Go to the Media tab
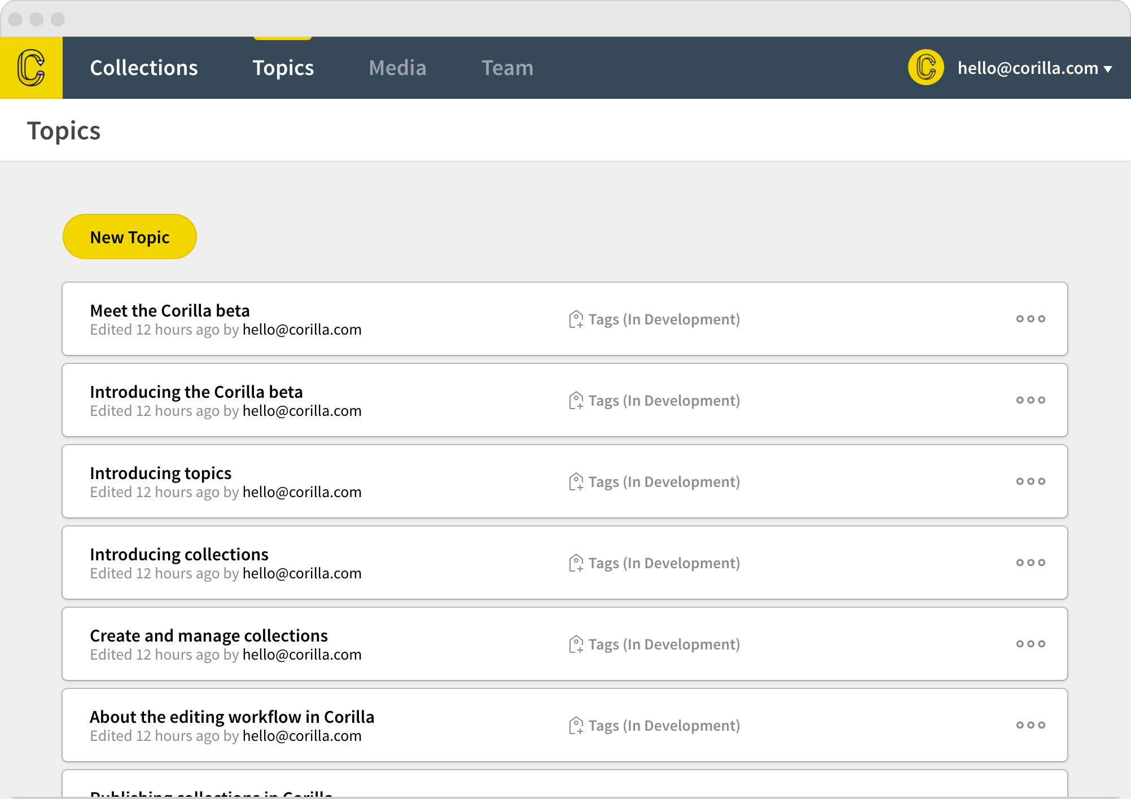Screen dimensions: 1131x799 [x=397, y=68]
